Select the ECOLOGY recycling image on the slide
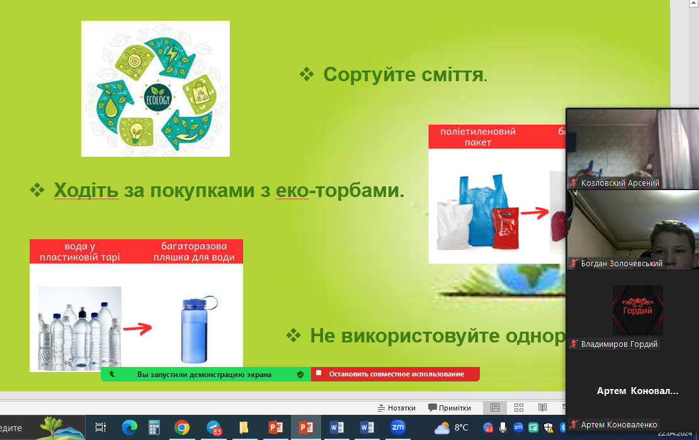 pos(155,89)
